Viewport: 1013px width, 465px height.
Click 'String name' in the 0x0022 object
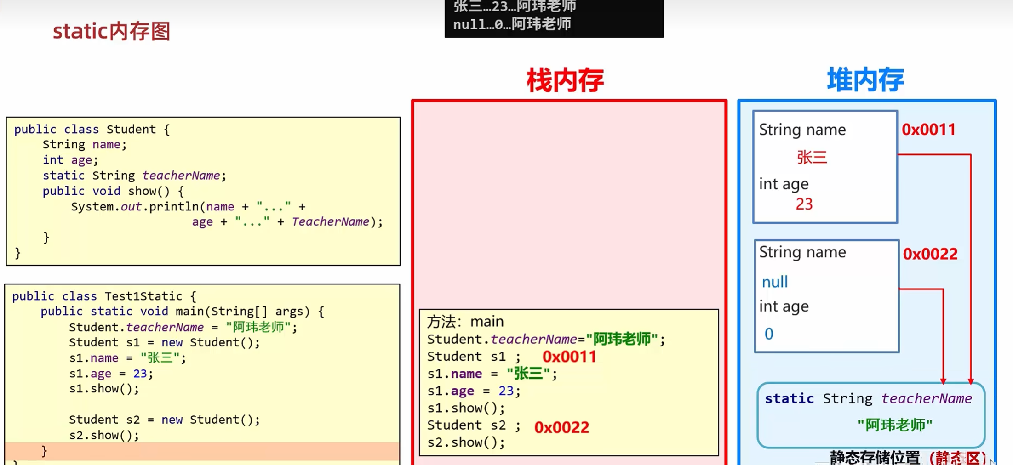[802, 252]
